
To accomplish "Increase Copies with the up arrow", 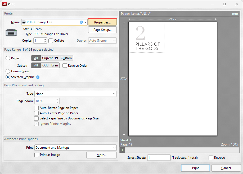I will pyautogui.click(x=45, y=39).
